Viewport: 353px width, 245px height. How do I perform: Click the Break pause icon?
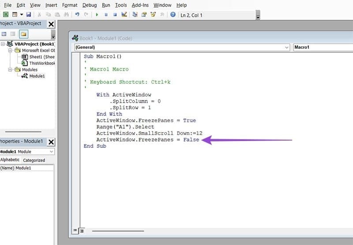tap(106, 15)
